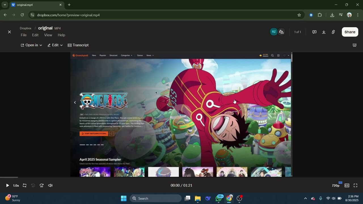Open the blue browser extension icon
363x204 pixels.
(x=311, y=15)
